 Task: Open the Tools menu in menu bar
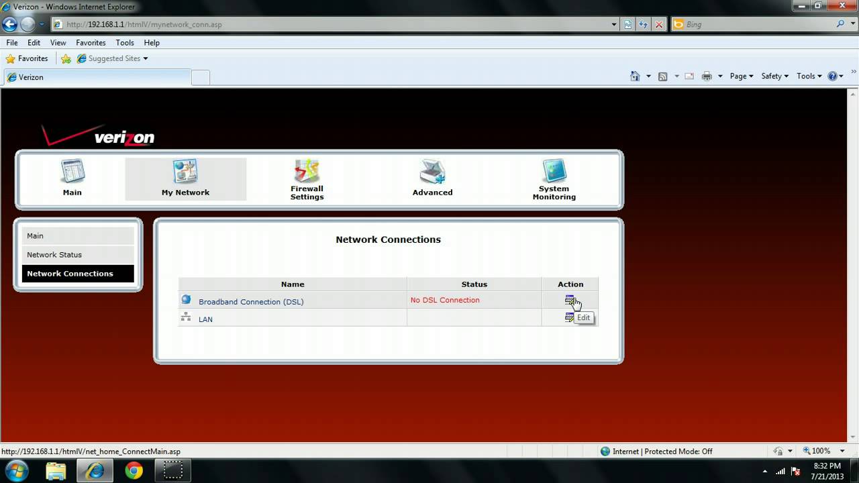coord(125,43)
